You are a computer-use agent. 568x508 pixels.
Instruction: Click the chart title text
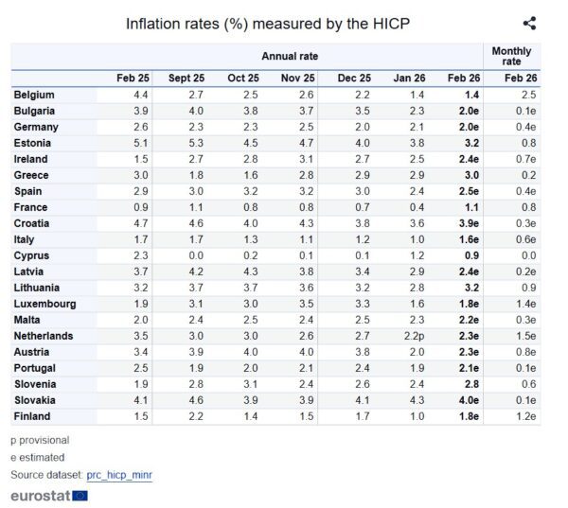pyautogui.click(x=268, y=24)
